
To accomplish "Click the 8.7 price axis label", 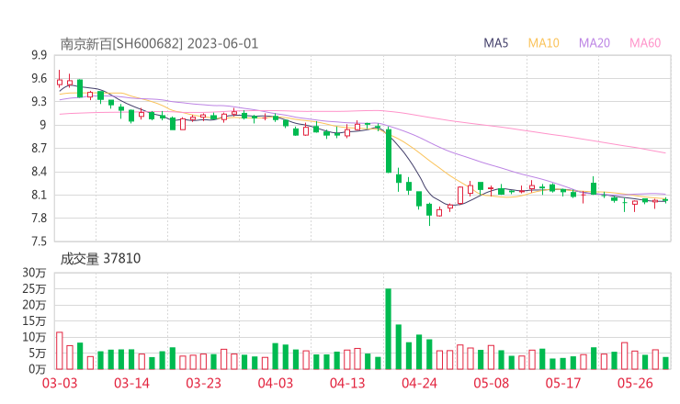I will coord(39,148).
